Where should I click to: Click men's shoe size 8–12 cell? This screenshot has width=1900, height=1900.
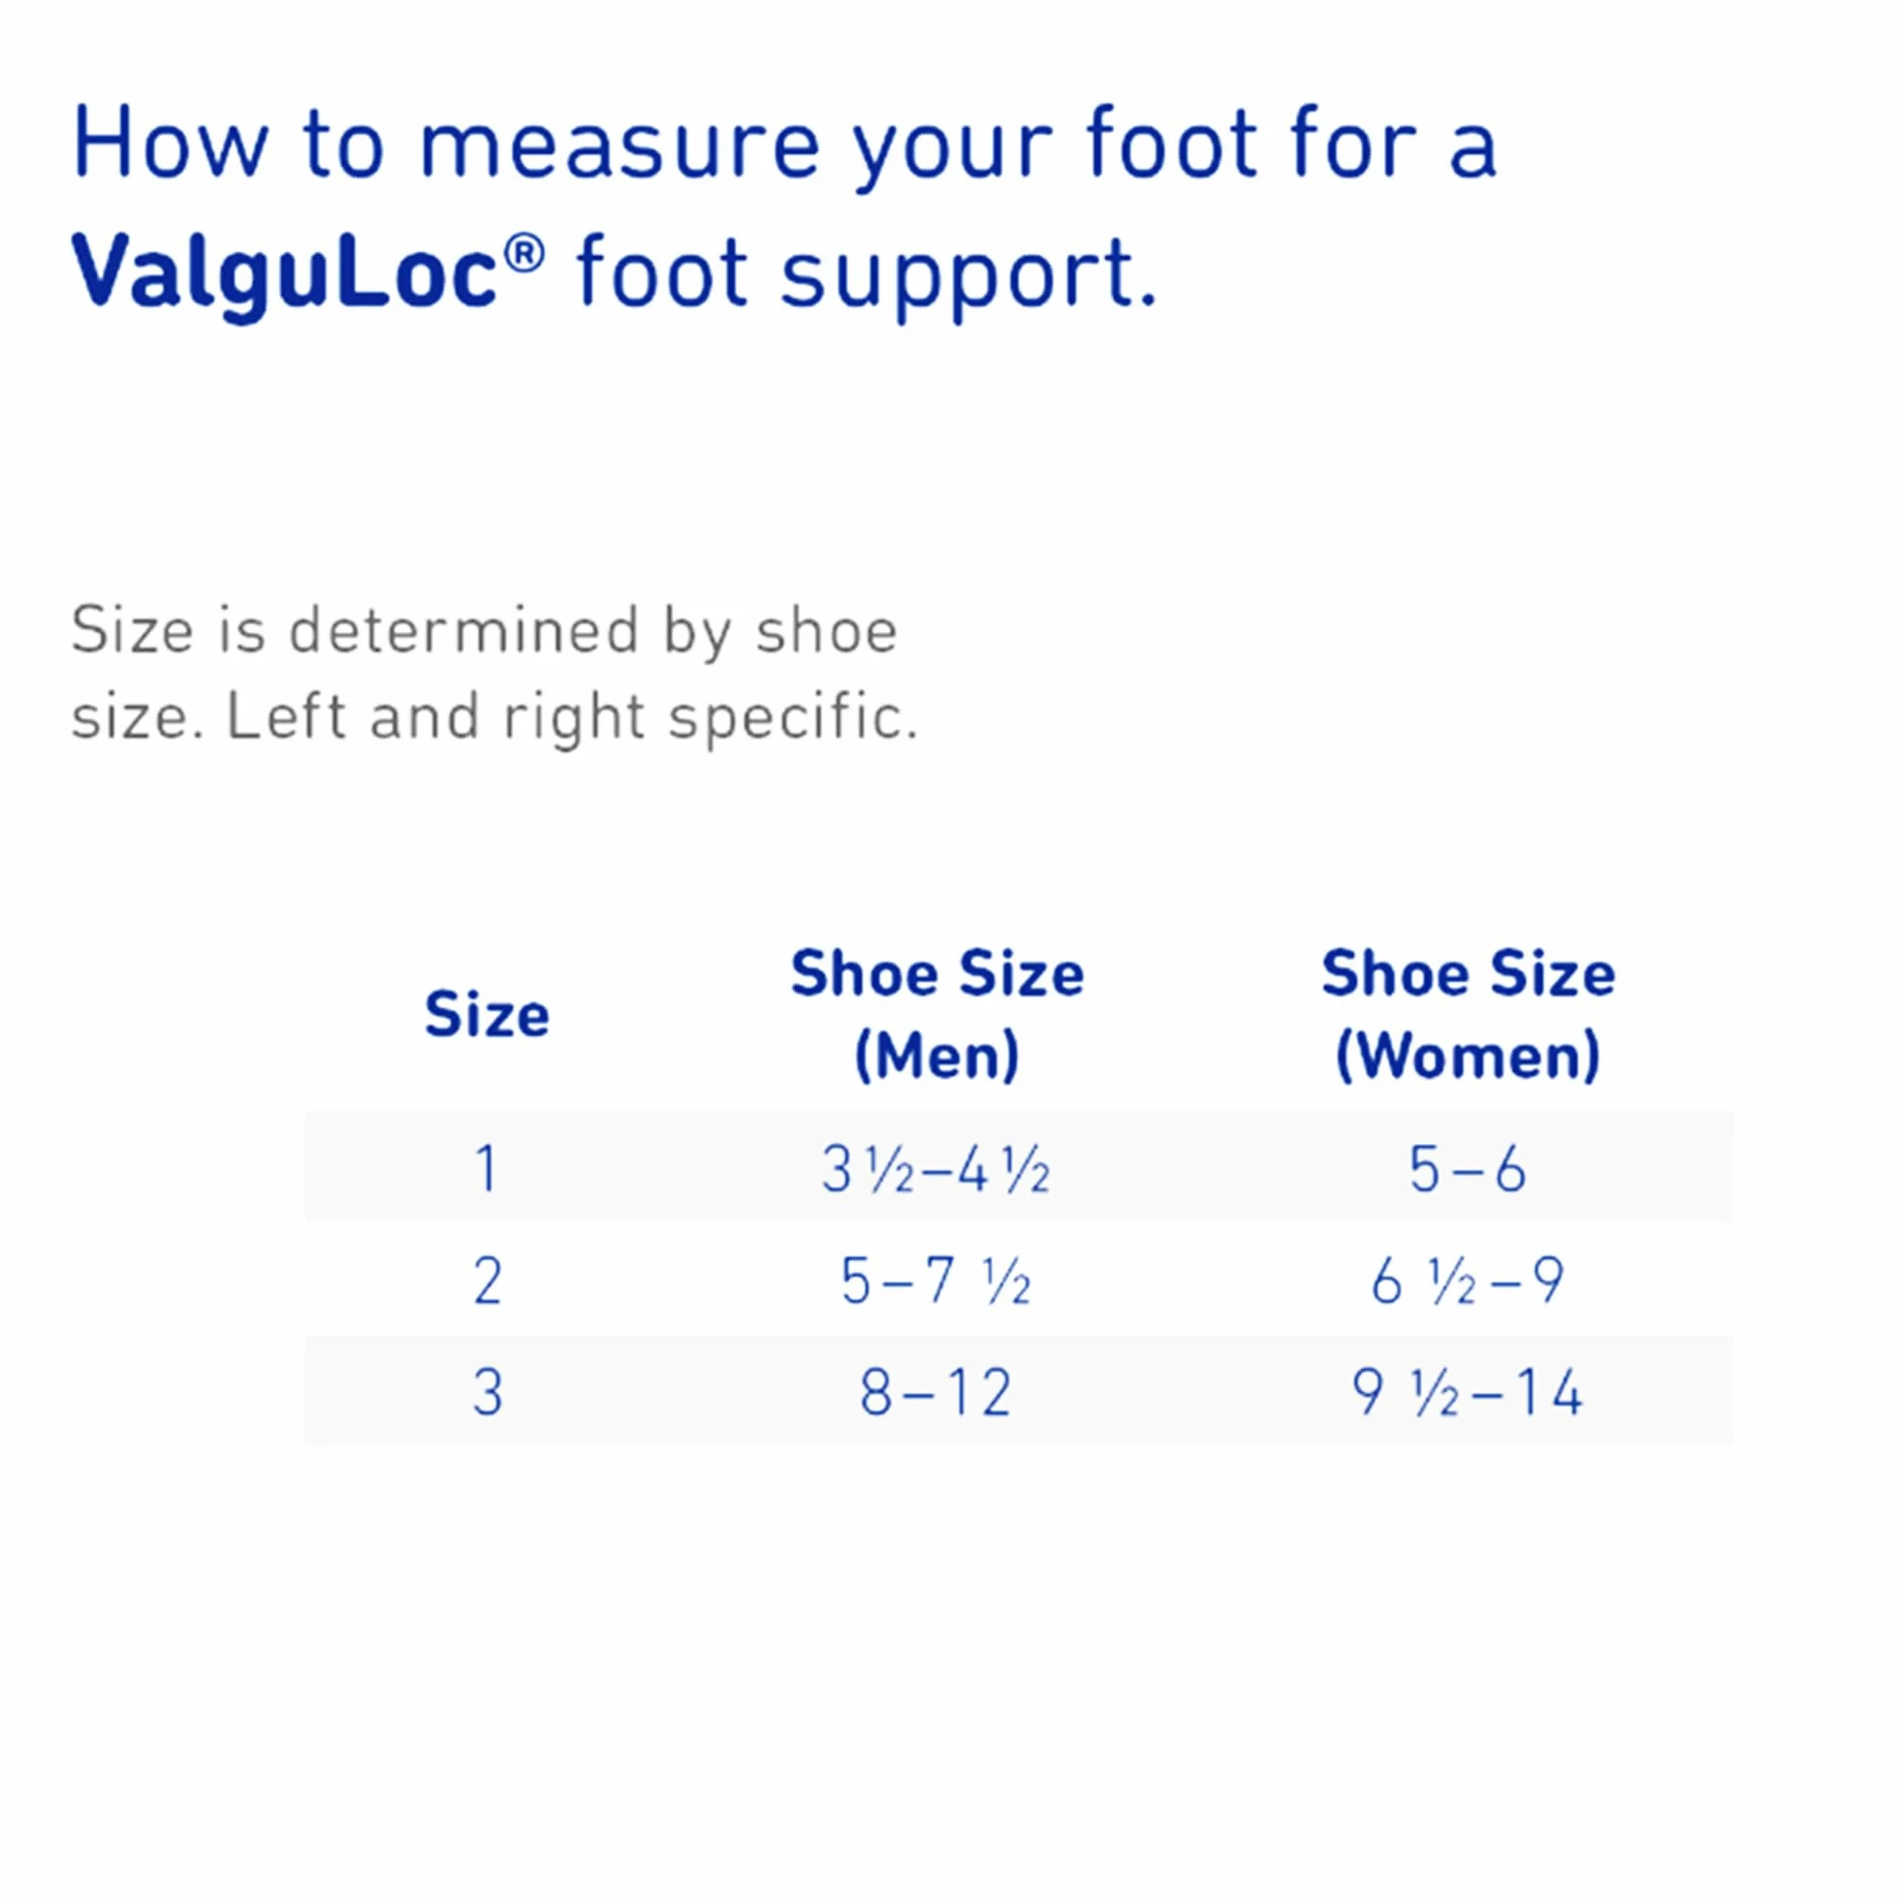pos(936,1392)
